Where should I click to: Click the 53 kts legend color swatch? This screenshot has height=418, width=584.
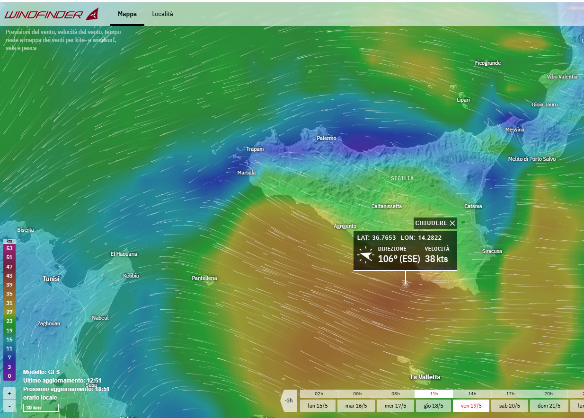(9, 248)
